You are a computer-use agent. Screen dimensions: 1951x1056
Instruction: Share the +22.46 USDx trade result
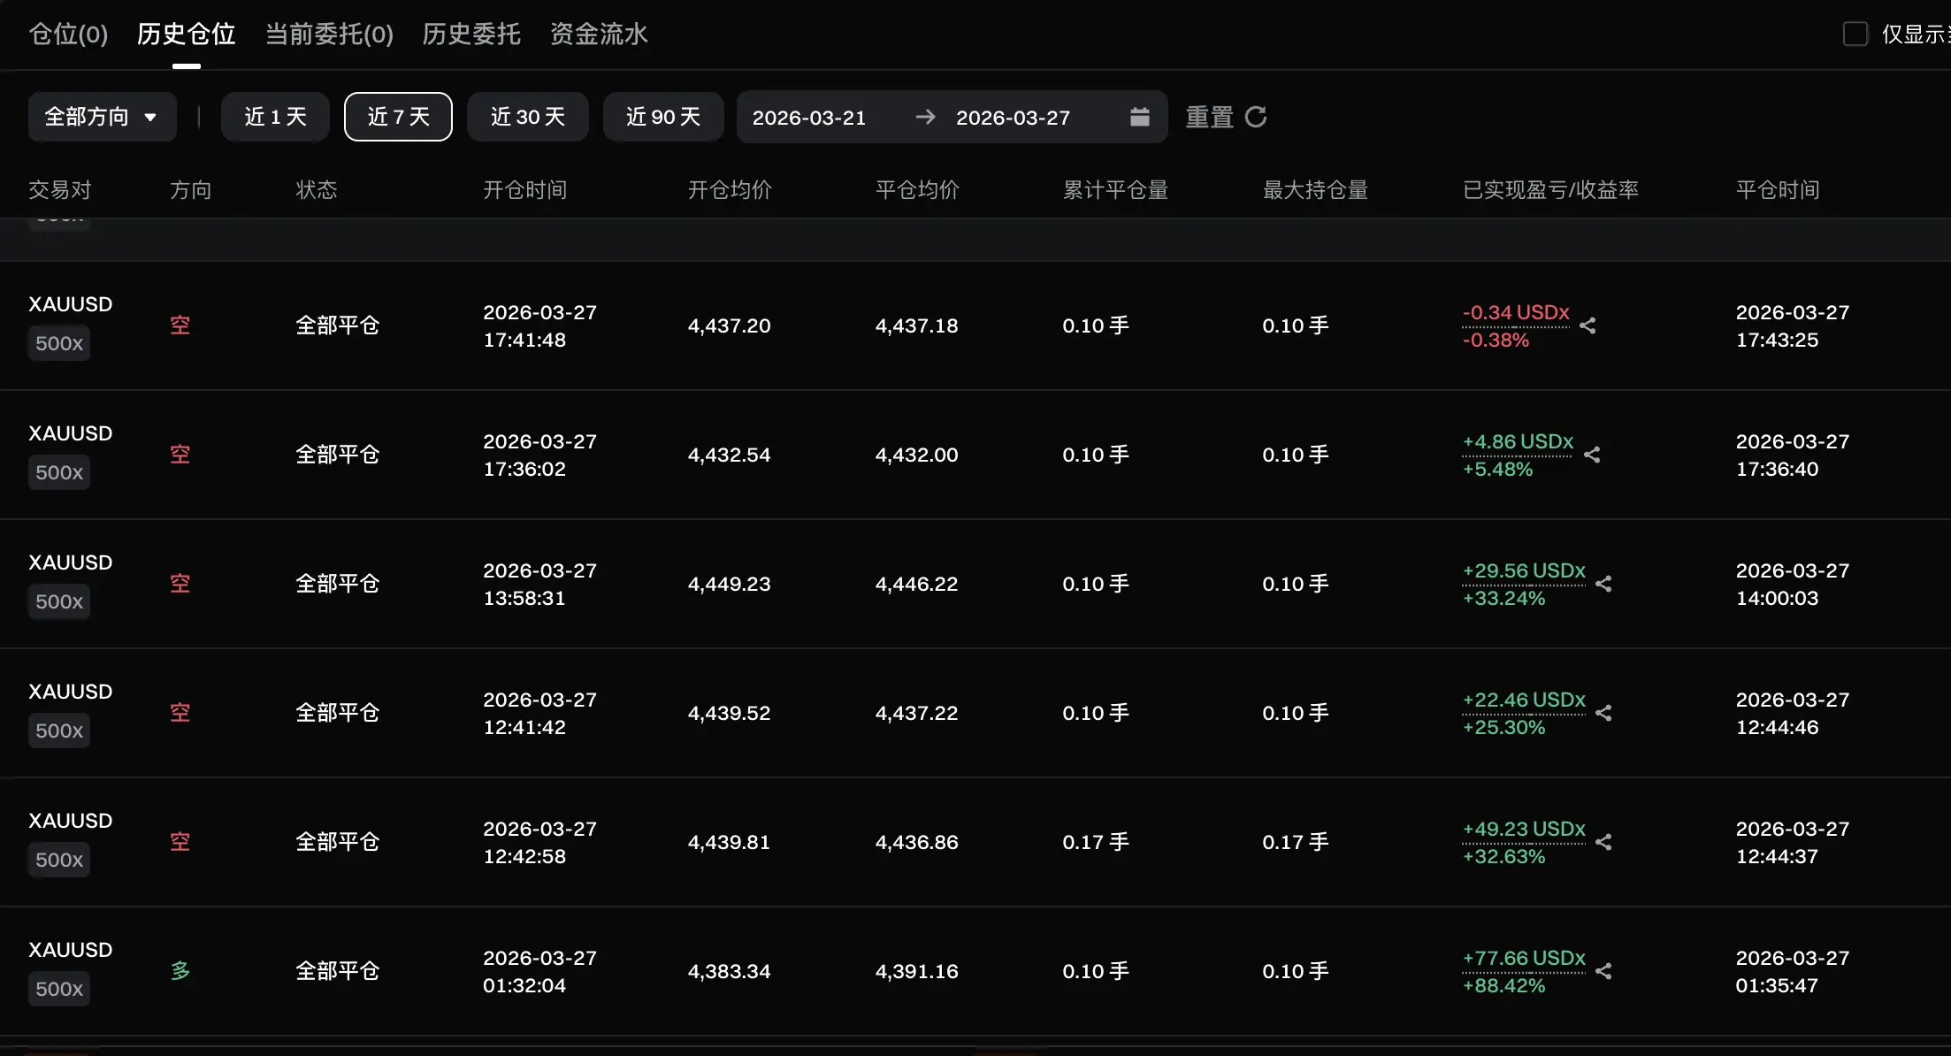(1603, 713)
